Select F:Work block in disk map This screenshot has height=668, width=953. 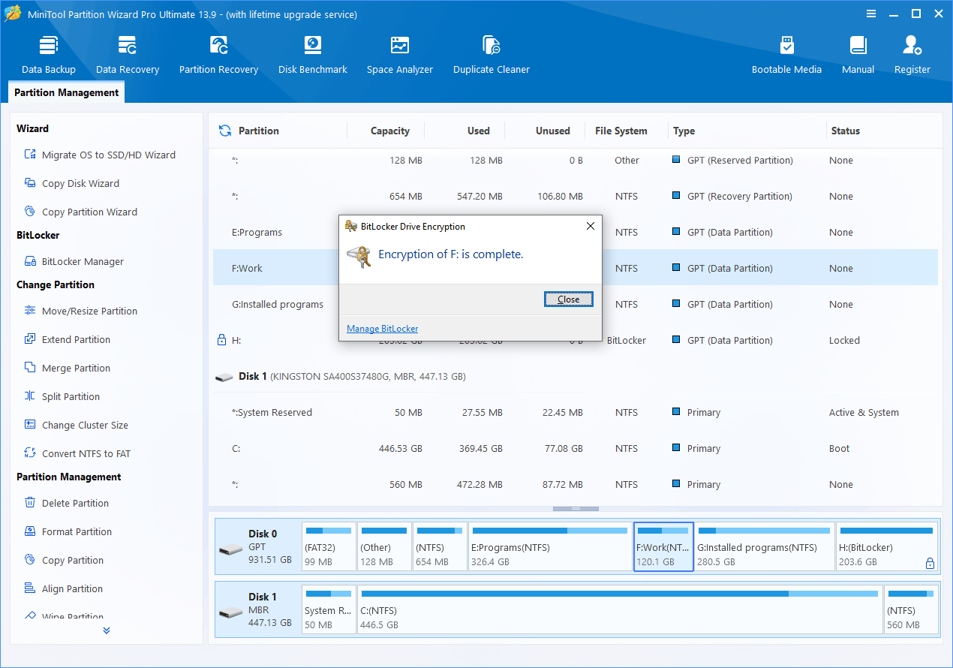pos(663,547)
